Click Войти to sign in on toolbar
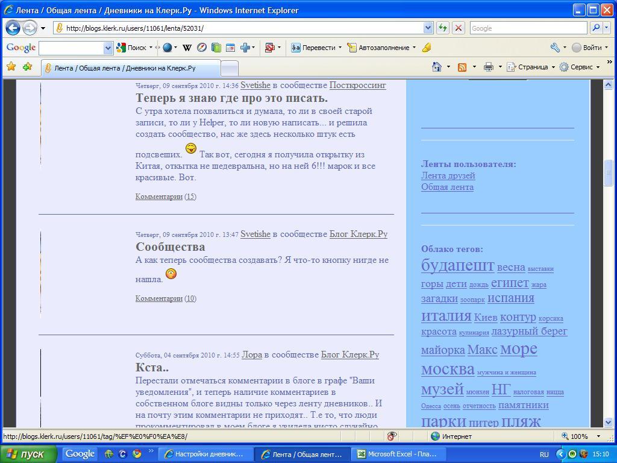Viewport: 617px width, 463px height. pos(587,48)
